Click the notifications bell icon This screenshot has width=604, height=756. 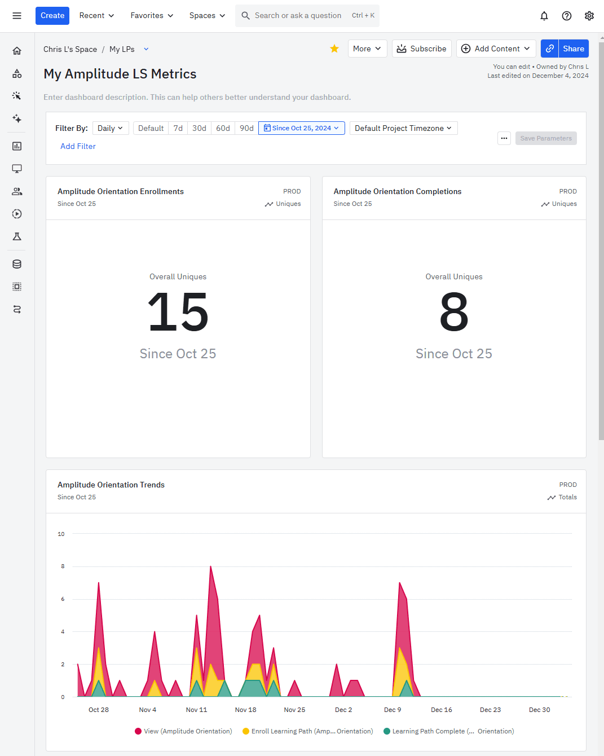click(x=544, y=15)
